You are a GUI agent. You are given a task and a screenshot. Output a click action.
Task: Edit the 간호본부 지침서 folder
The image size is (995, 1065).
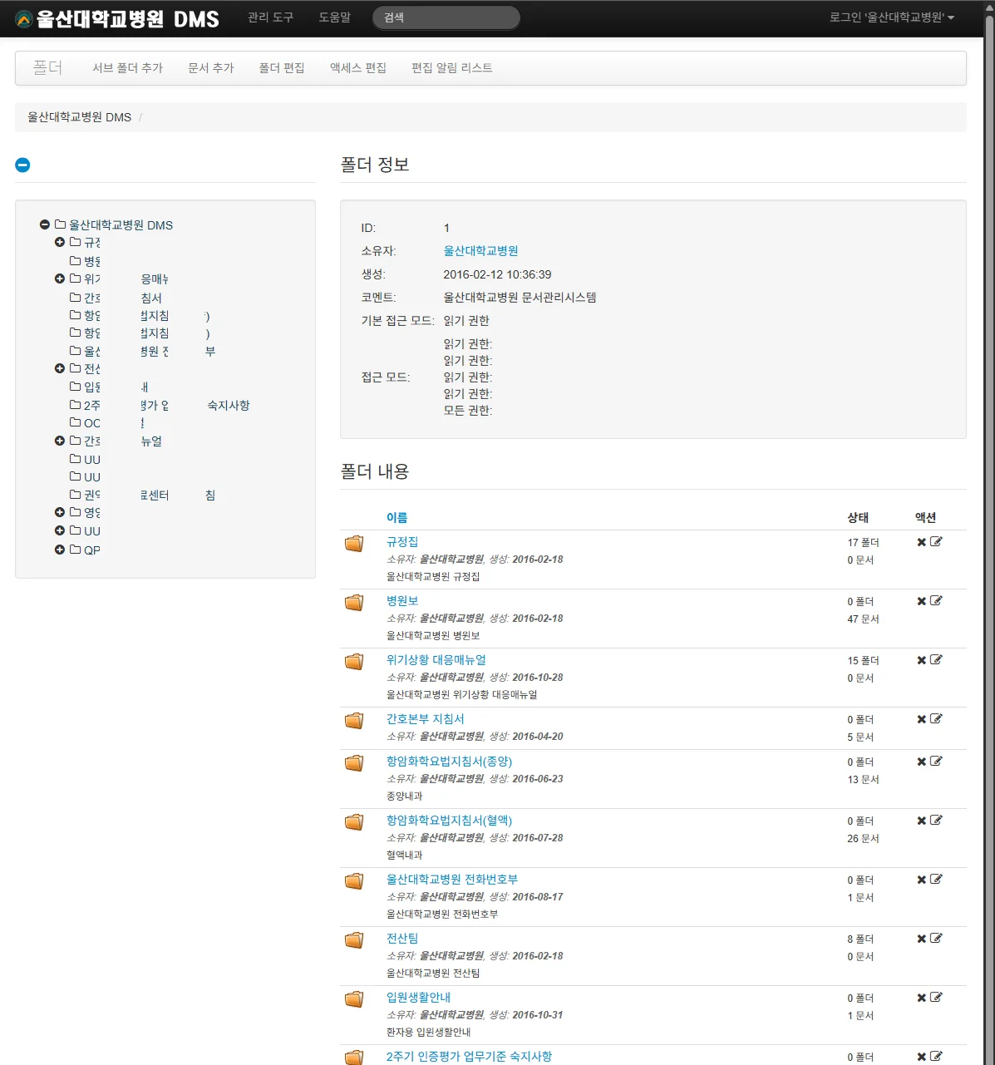point(936,719)
